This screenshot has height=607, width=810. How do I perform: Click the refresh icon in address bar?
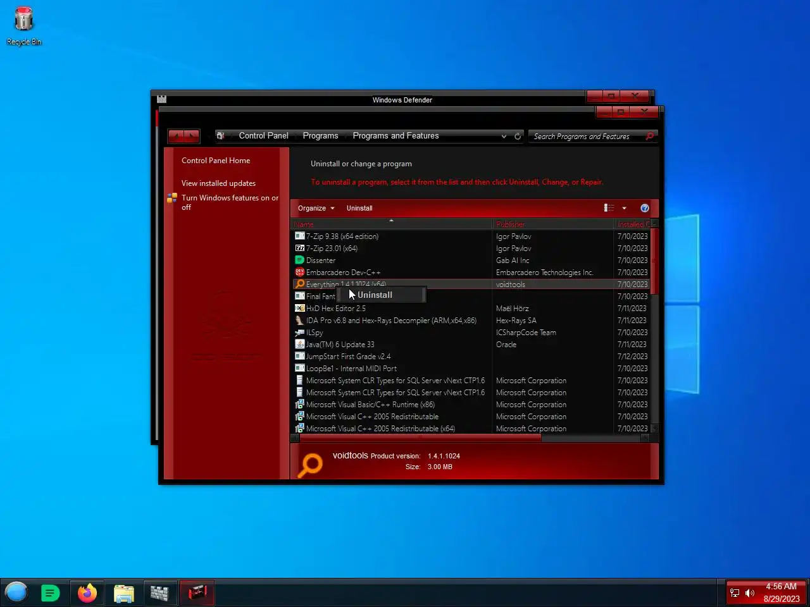point(518,136)
